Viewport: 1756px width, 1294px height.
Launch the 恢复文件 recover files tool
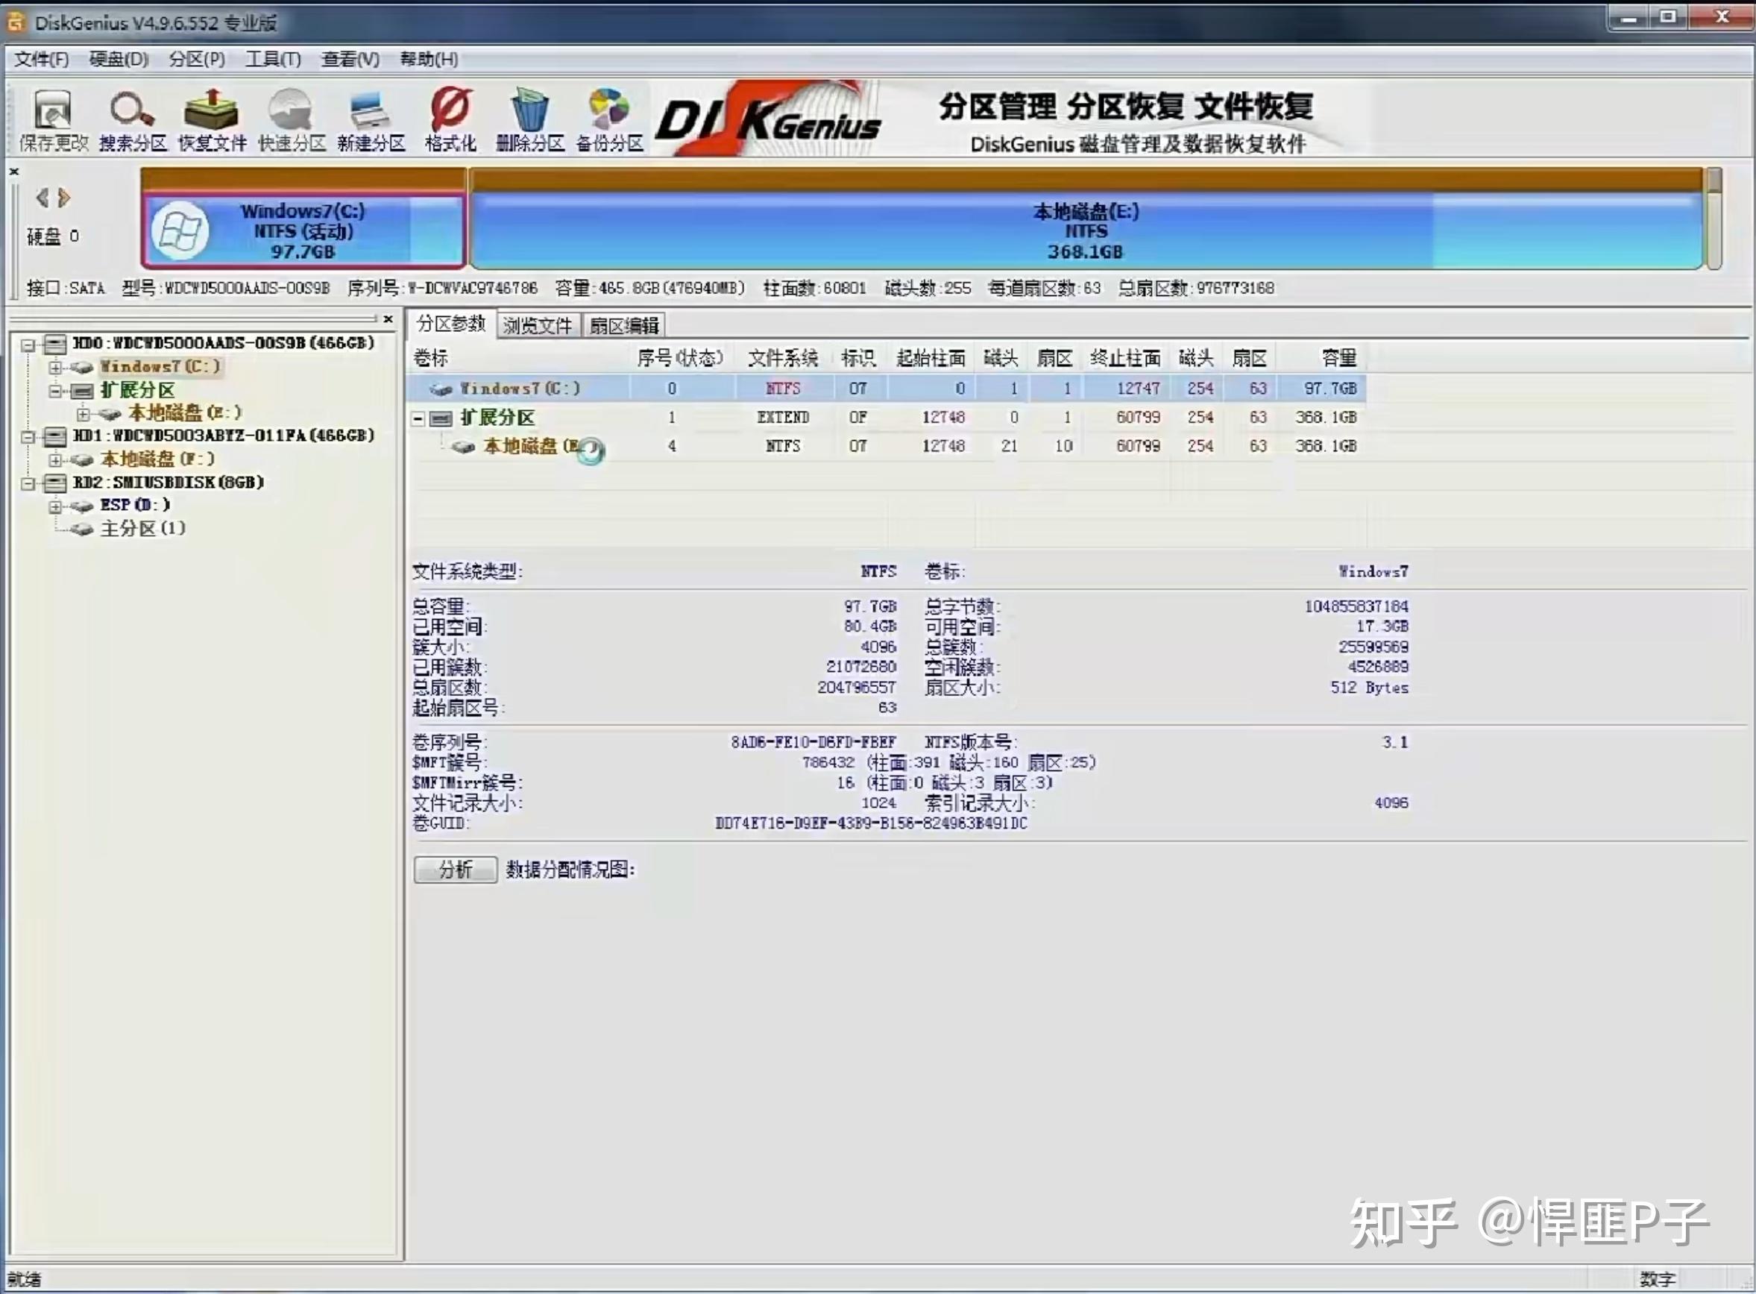click(x=213, y=120)
